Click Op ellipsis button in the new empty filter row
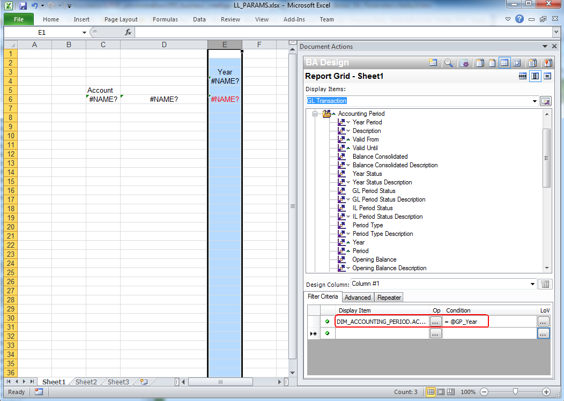Viewport: 564px width, 401px height. [x=435, y=334]
